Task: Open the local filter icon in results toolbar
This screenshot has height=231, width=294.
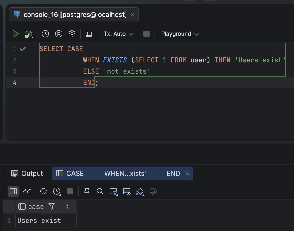Action: pyautogui.click(x=114, y=192)
